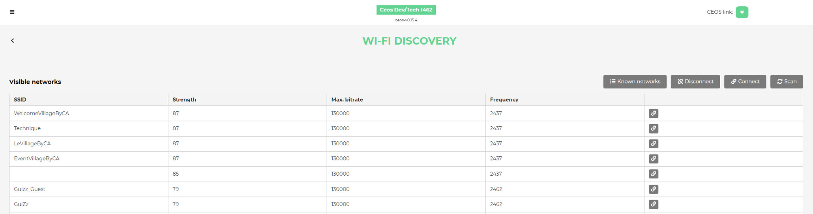Image resolution: width=813 pixels, height=214 pixels.
Task: Click link icon for LeVillageByCA network
Action: (653, 144)
